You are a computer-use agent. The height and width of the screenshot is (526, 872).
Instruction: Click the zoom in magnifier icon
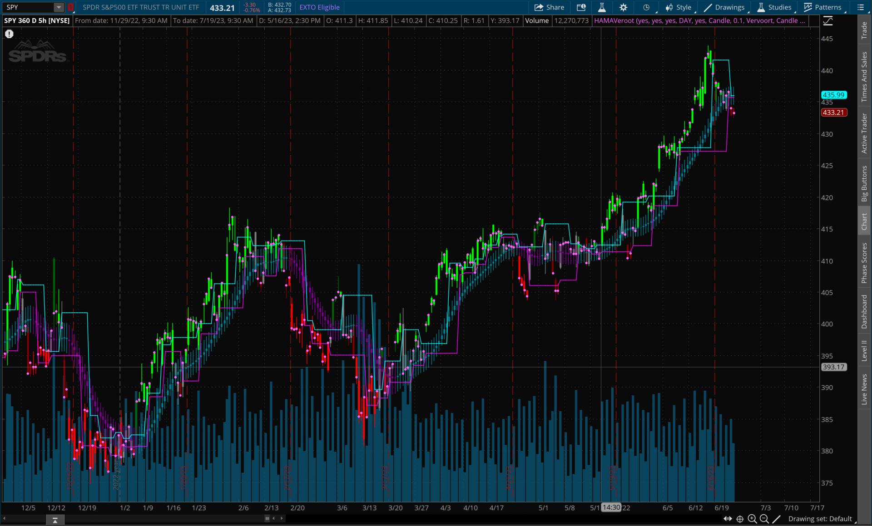[752, 519]
